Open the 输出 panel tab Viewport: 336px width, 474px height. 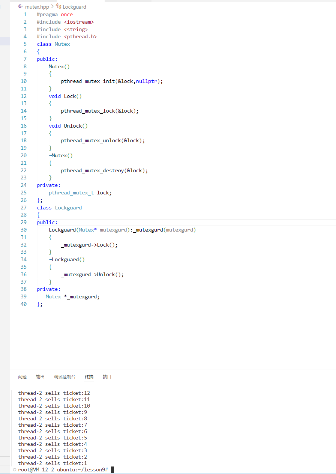[40, 377]
